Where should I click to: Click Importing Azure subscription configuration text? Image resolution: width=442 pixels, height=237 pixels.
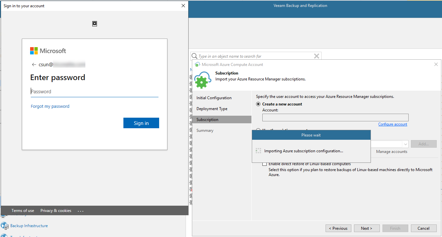click(x=304, y=151)
